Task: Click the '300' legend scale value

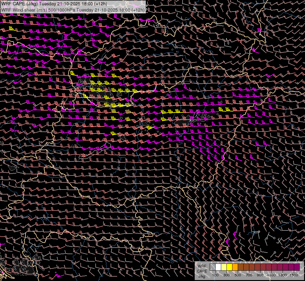Action: point(226,275)
